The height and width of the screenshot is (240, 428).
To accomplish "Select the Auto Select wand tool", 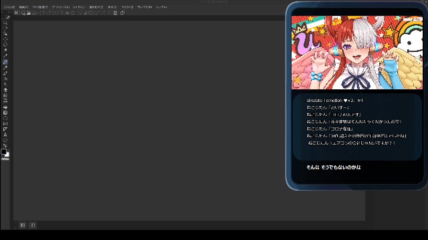I will [5, 51].
